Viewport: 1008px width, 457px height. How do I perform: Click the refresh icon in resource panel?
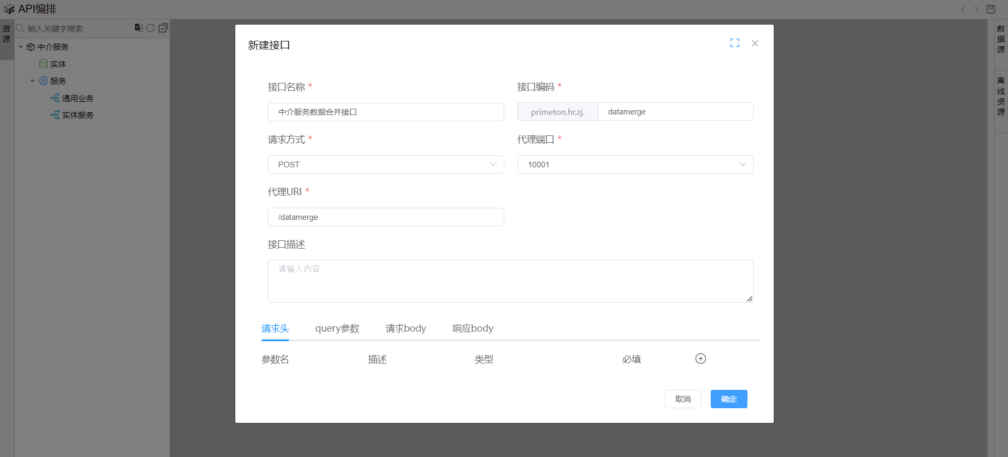pyautogui.click(x=151, y=28)
